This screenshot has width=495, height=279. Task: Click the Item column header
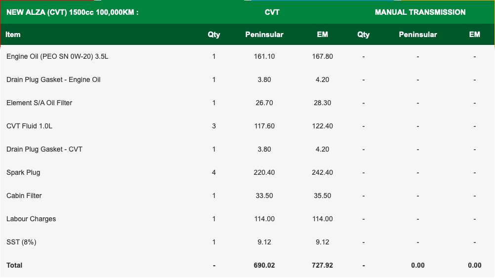pyautogui.click(x=13, y=35)
